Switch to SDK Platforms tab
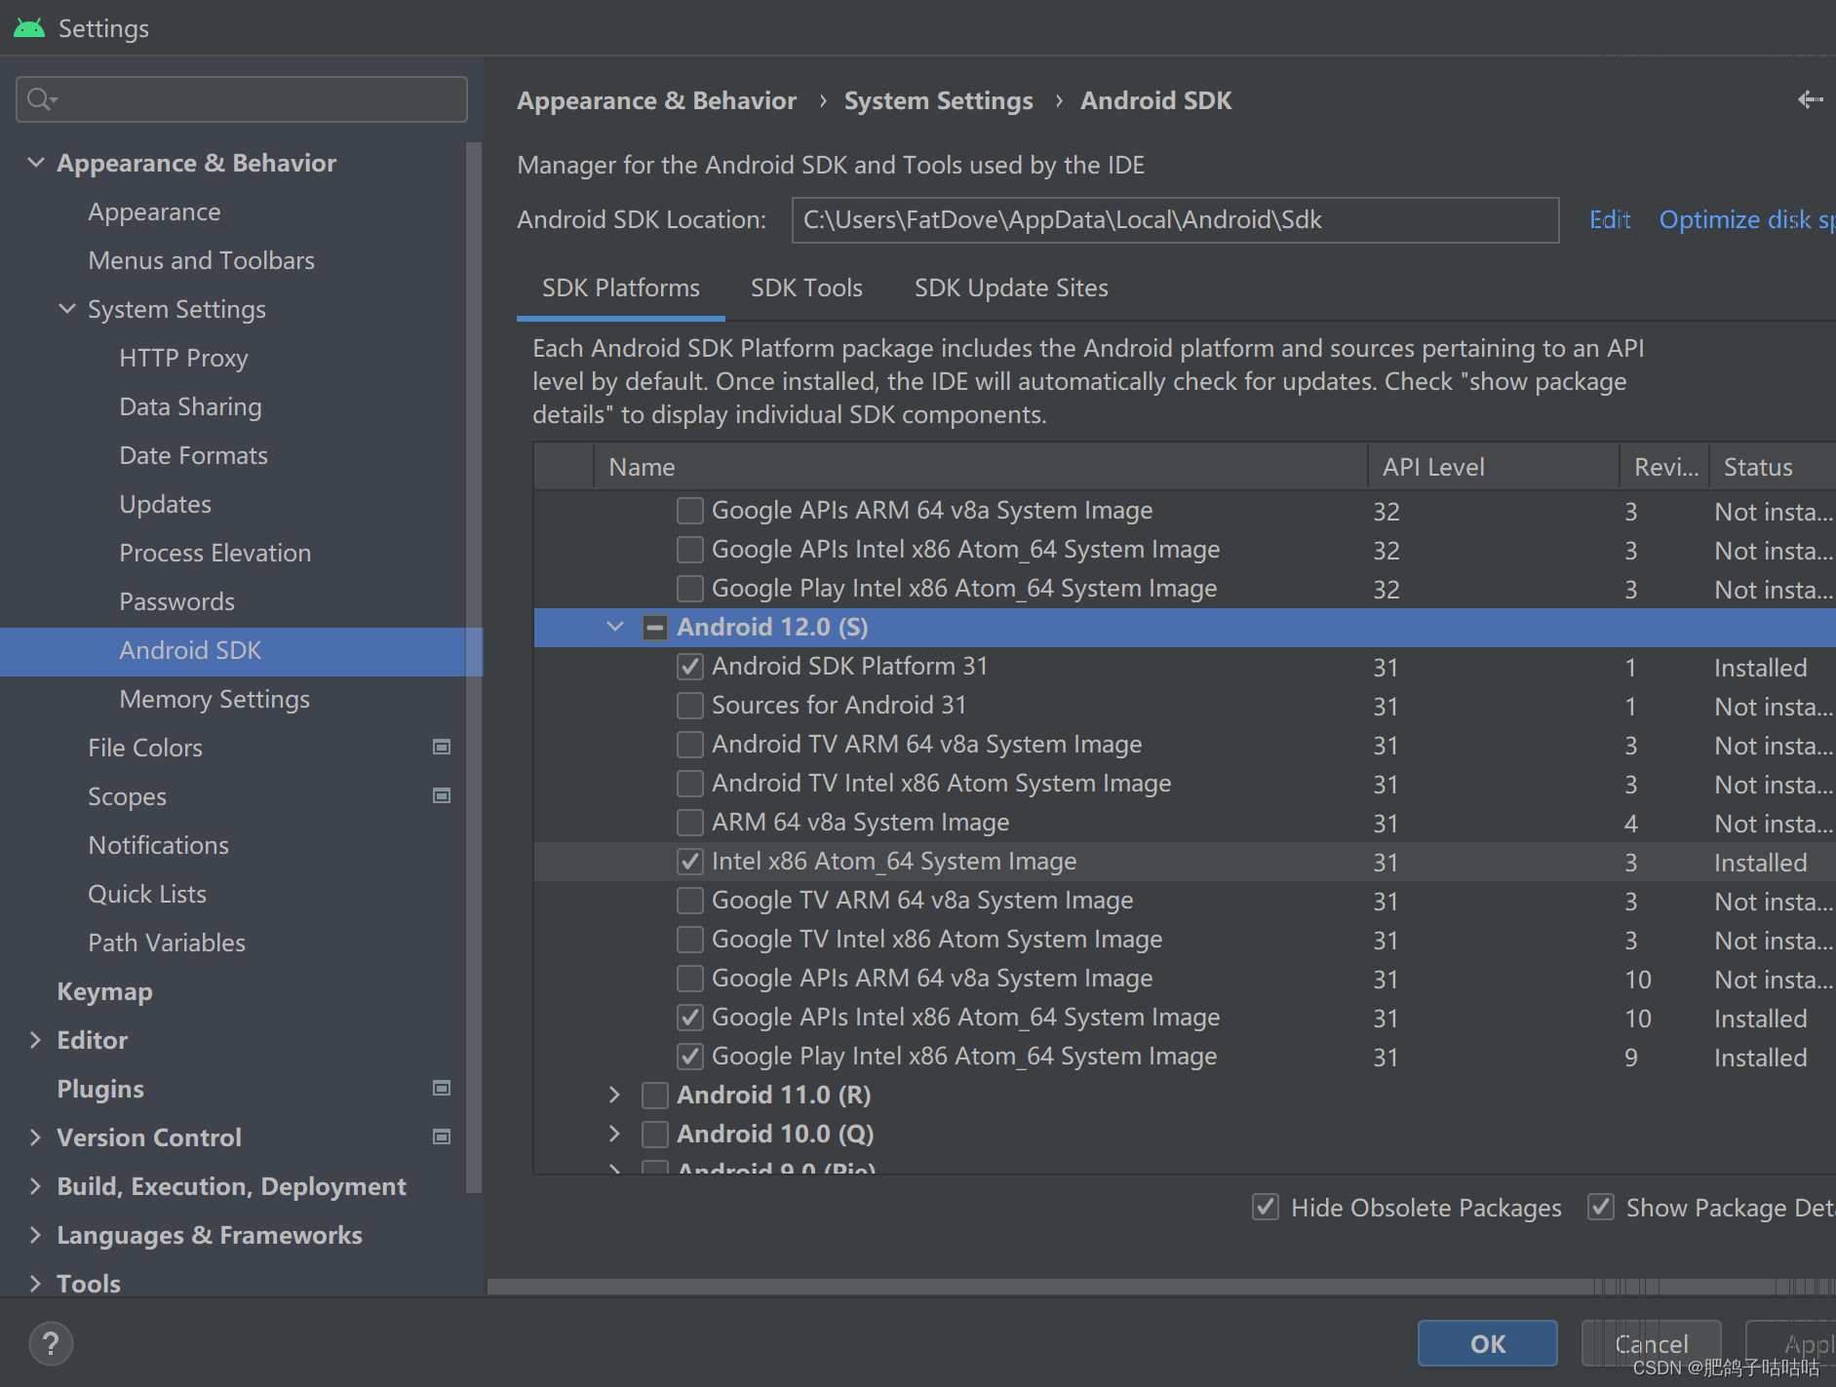 (621, 289)
